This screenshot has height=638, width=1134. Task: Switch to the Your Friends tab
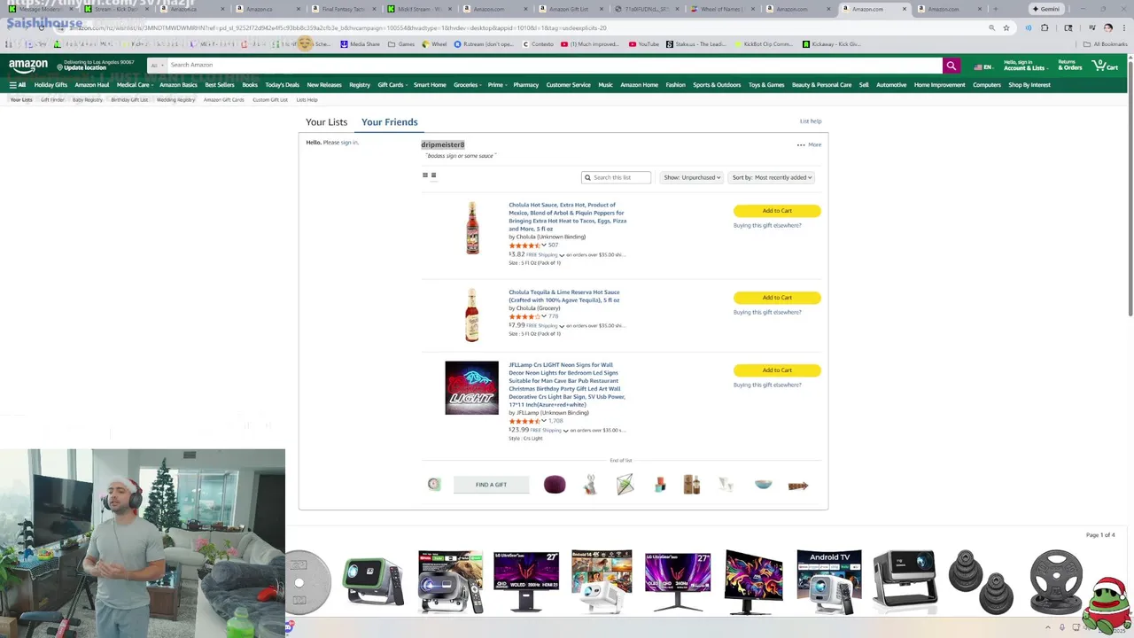click(x=389, y=122)
